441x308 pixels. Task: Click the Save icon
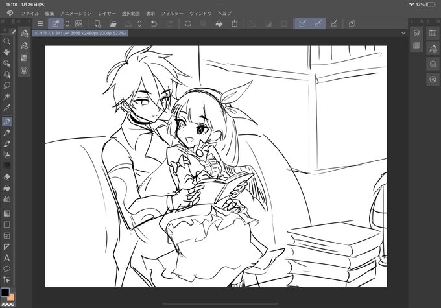click(x=128, y=24)
